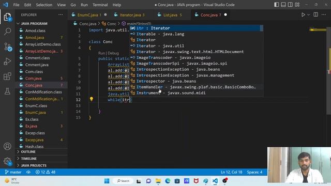Click the VS Code logo menu icon
Screen dimensions: 331x186
click(6, 5)
